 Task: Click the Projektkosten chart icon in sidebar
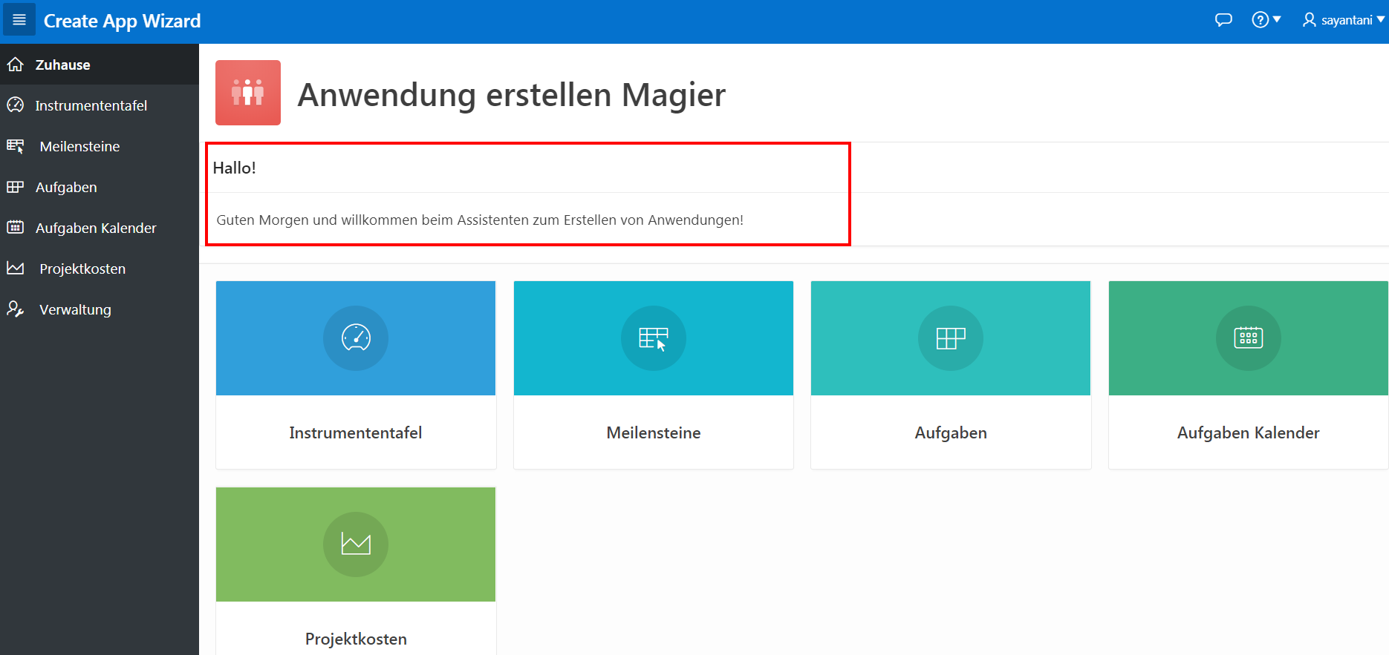(16, 269)
